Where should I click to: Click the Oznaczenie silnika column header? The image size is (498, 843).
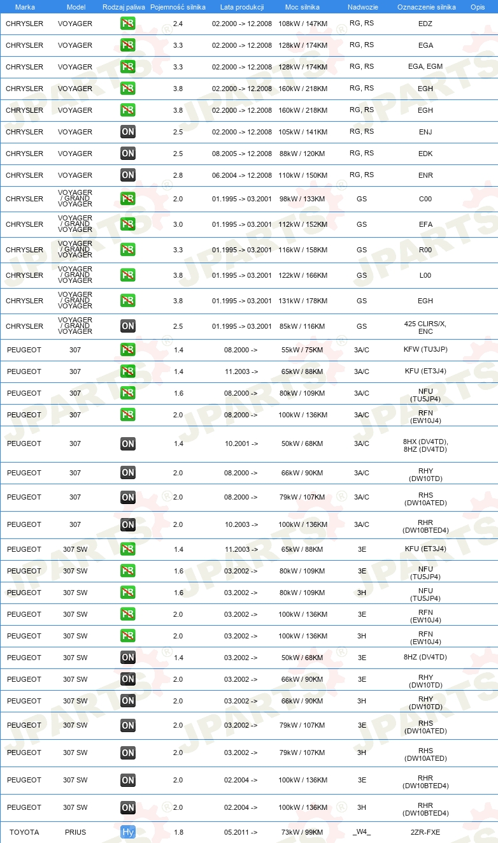426,7
